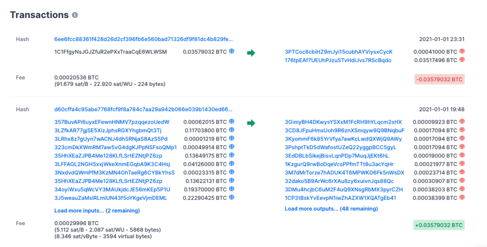Open address 3DMu4hcjbC6uM2F4uQ9XNsgRbMX3pyrCZH
This screenshot has width=487, height=247.
tap(344, 189)
